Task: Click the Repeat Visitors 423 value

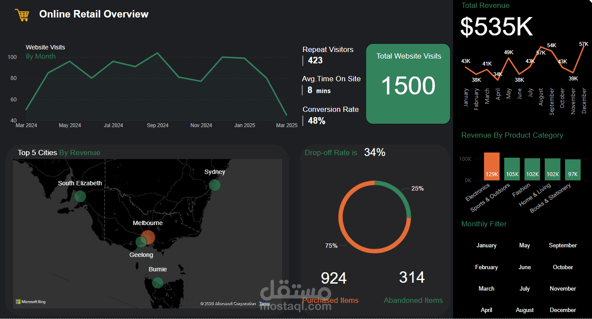Action: [x=315, y=60]
